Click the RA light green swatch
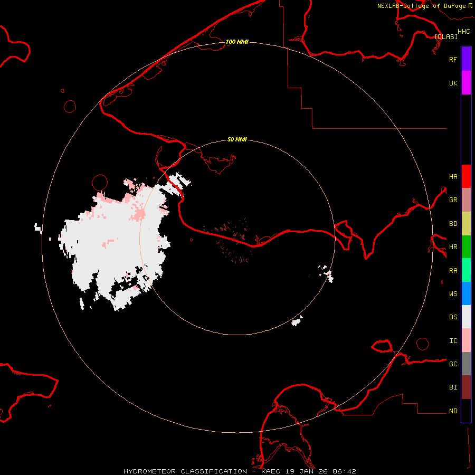The width and height of the screenshot is (475, 475). [466, 270]
